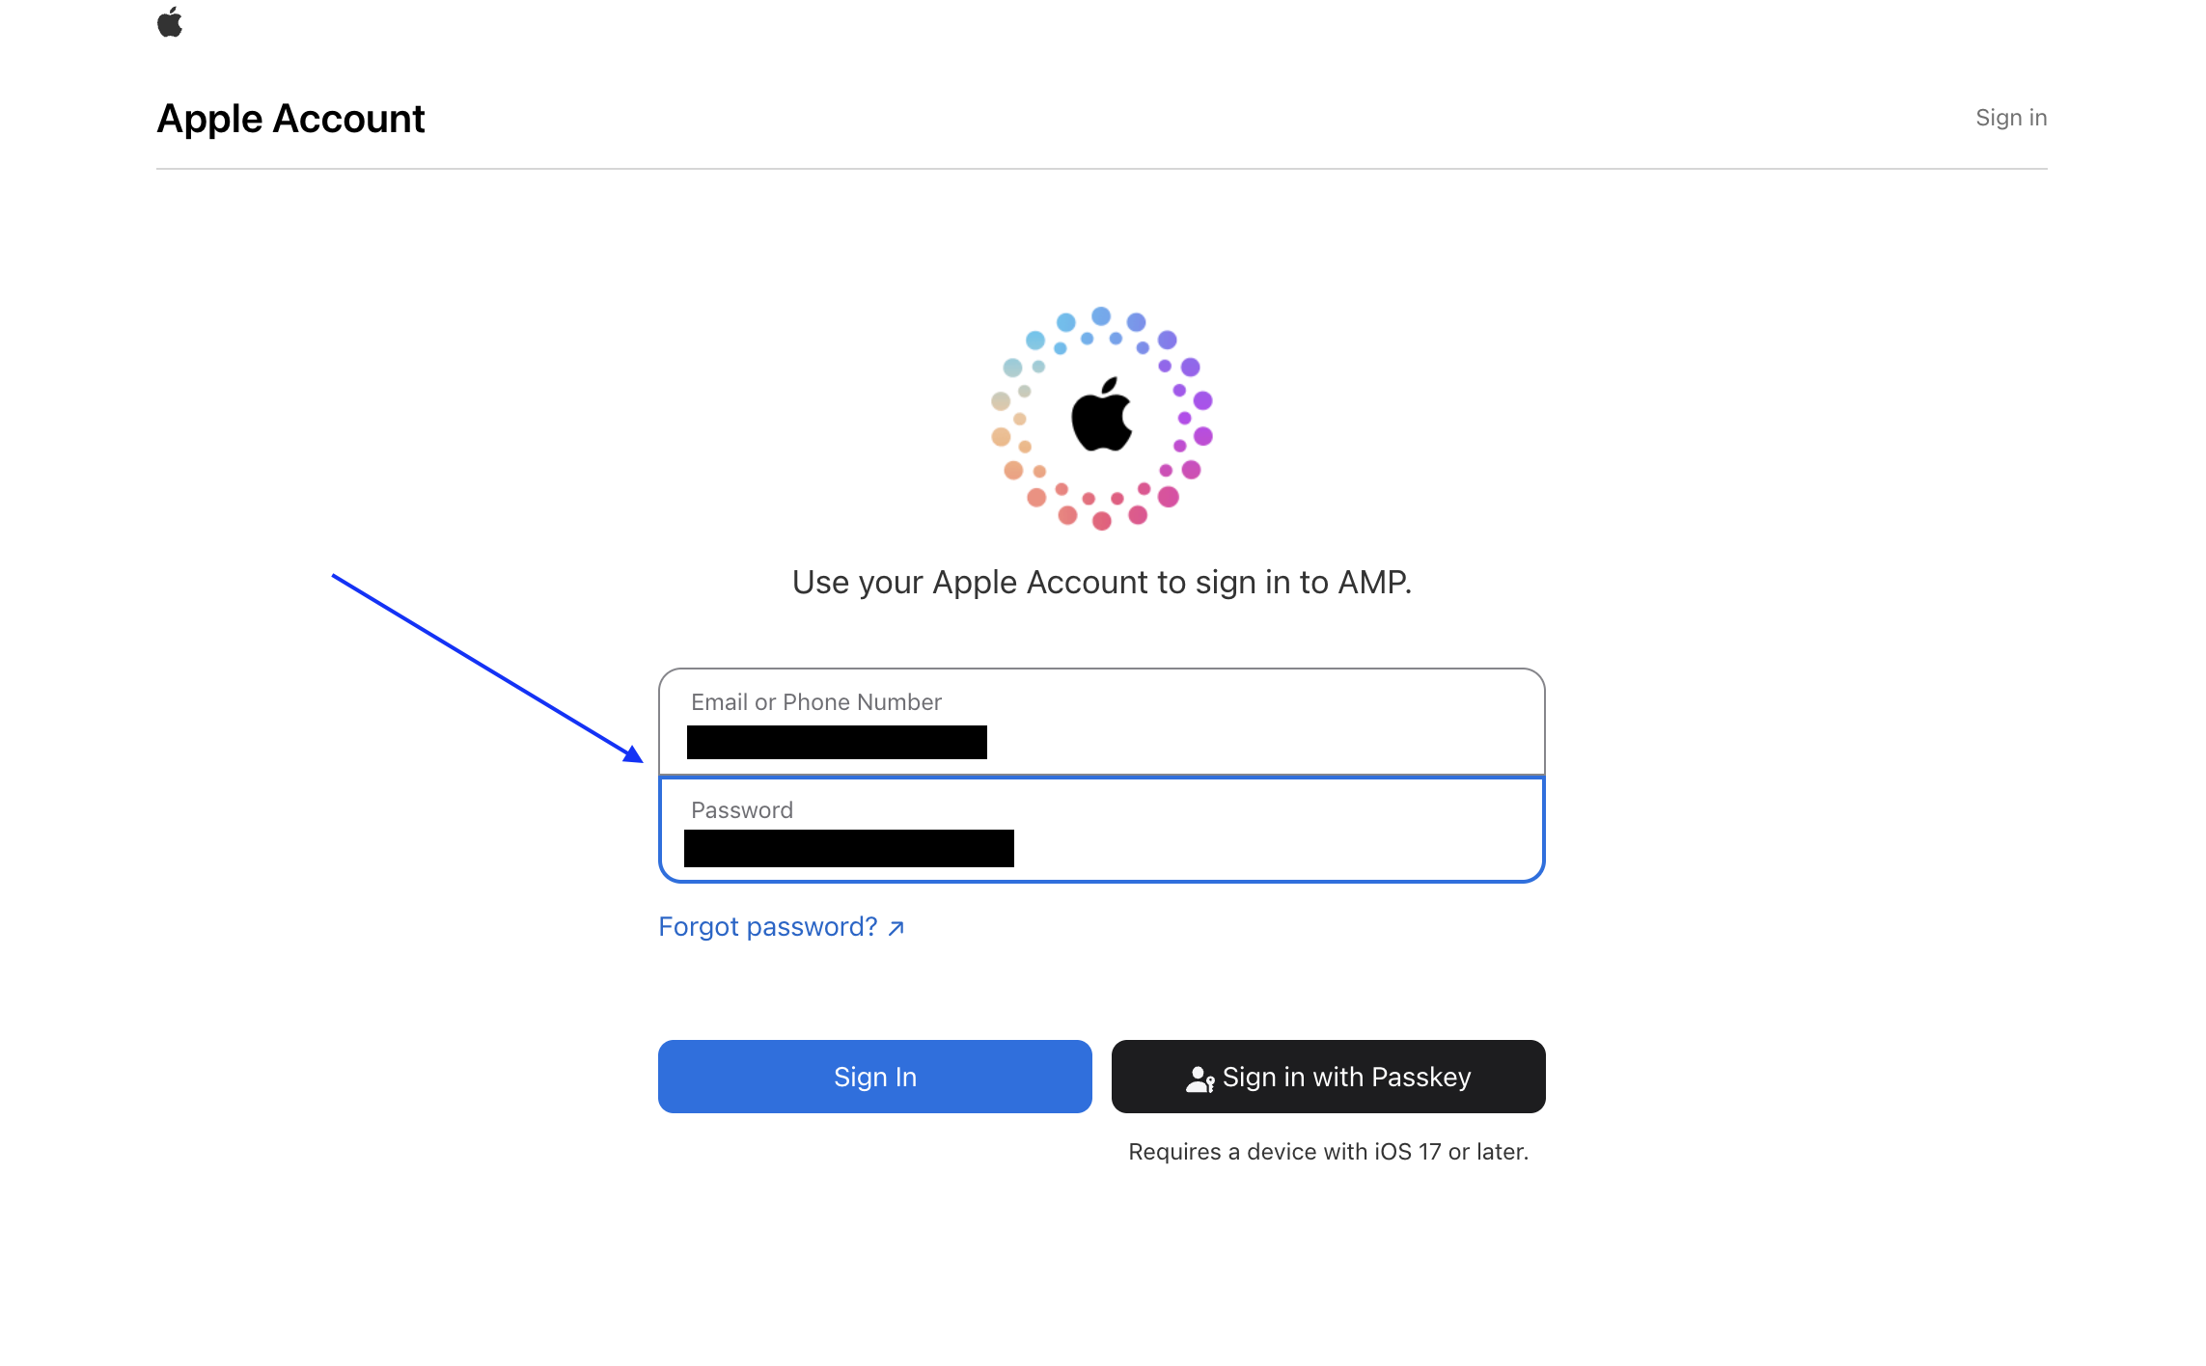Click the 'Requires a device with iOS 17' note
The height and width of the screenshot is (1366, 2206).
[1328, 1152]
